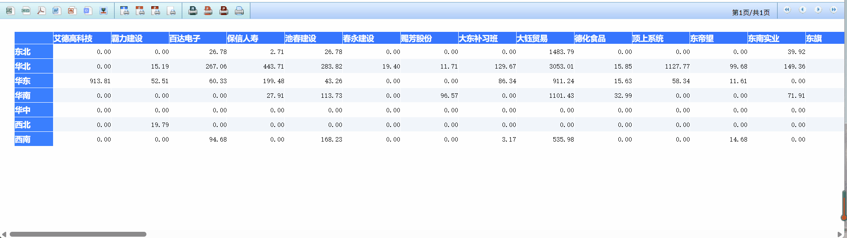The width and height of the screenshot is (847, 238).
Task: Click the cell value 267.06
Action: click(216, 66)
